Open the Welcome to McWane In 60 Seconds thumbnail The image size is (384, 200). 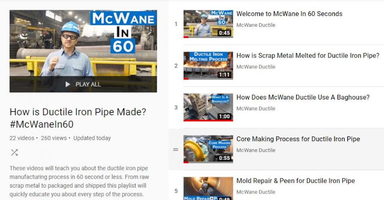point(208,24)
